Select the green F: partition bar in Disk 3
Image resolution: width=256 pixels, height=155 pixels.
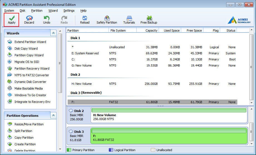tap(169, 136)
